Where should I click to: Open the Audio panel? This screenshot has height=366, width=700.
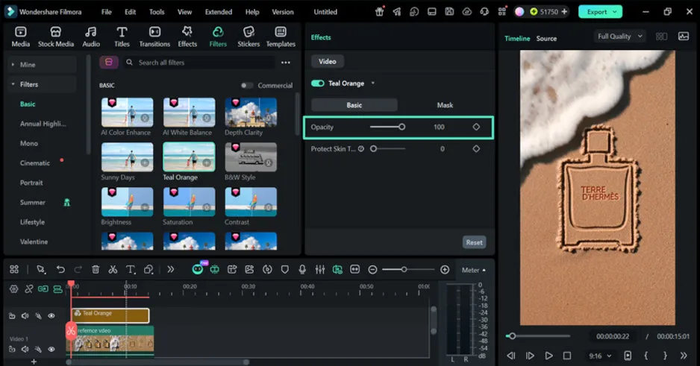click(x=91, y=37)
